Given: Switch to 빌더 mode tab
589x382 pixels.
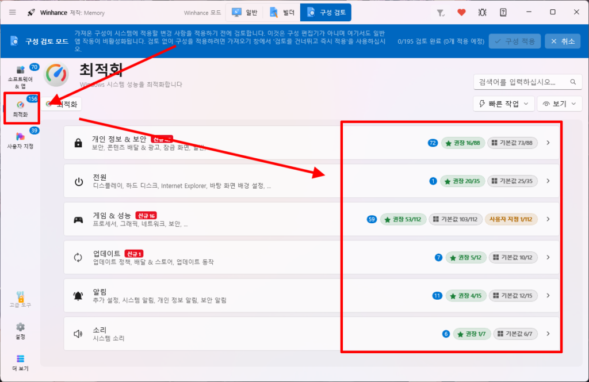Looking at the screenshot, I should coord(282,13).
